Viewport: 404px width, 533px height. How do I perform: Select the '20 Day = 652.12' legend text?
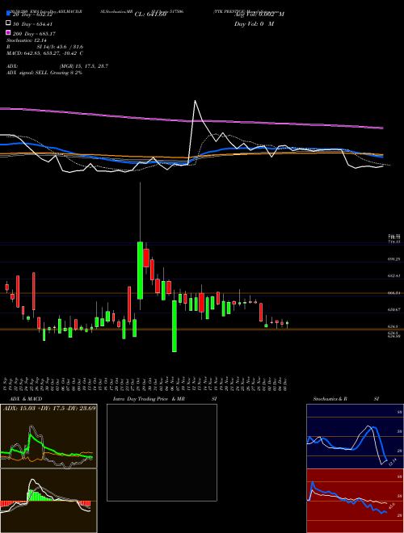pyautogui.click(x=32, y=15)
